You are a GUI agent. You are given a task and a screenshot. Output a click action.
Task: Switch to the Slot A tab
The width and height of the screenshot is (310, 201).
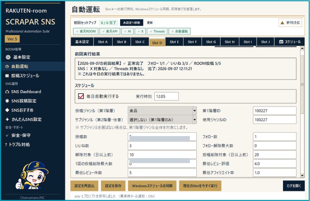pos(103,42)
